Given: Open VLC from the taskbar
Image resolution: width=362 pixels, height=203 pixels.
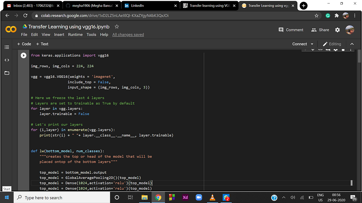Looking at the screenshot, I should click(x=212, y=197).
